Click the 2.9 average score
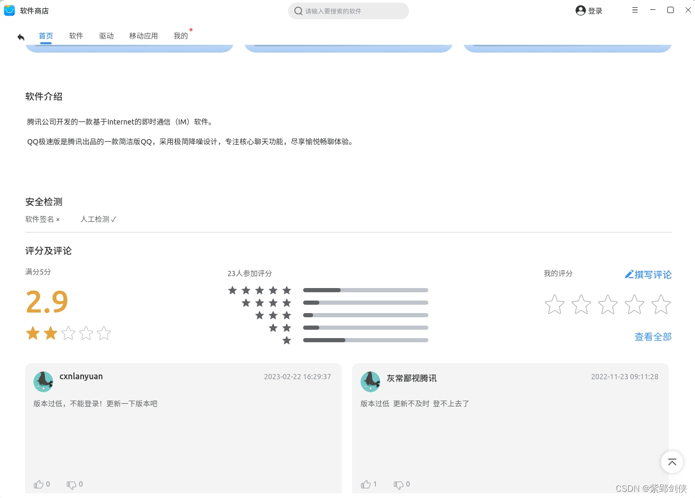The width and height of the screenshot is (695, 498). point(47,302)
